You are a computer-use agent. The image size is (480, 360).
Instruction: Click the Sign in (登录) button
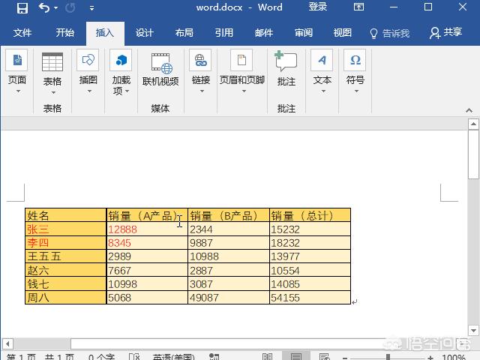[x=318, y=7]
